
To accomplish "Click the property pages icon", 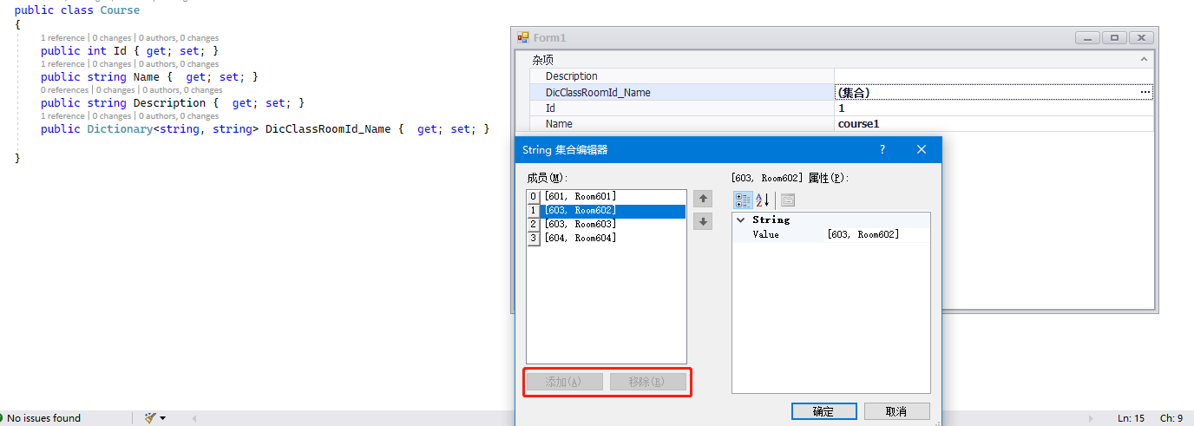I will (788, 200).
